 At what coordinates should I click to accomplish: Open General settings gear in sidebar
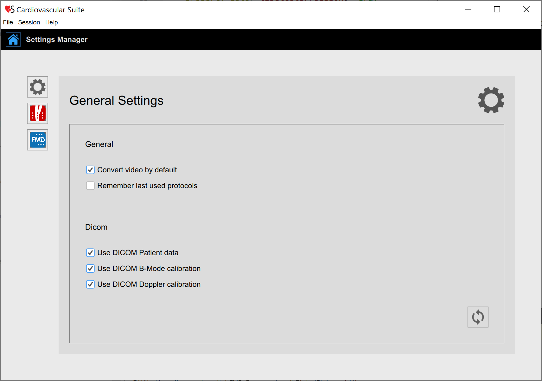click(x=37, y=87)
